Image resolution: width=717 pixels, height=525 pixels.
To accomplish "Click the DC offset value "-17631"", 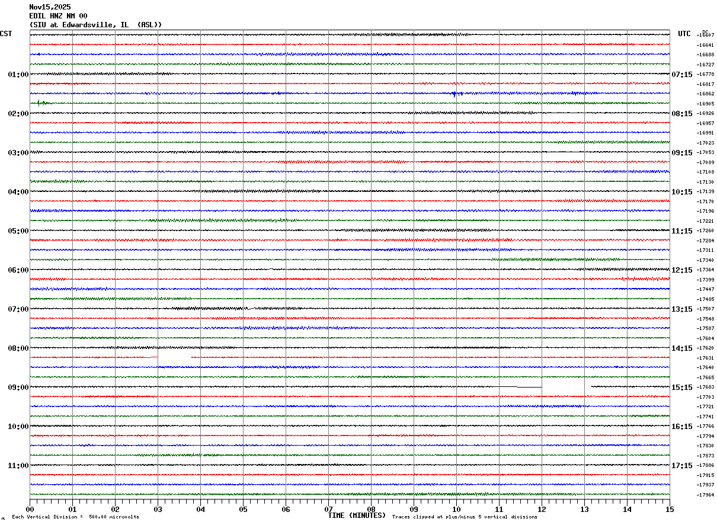I will (706, 358).
